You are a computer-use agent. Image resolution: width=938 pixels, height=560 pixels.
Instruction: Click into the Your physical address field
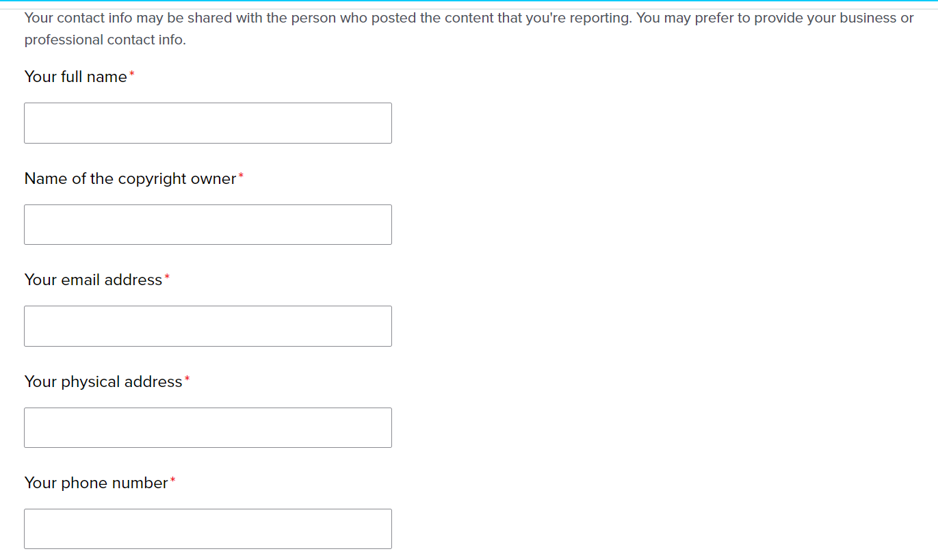(x=207, y=427)
